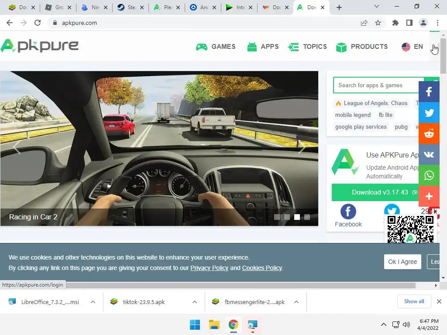
Task: Open the Chrome profile icon
Action: click(423, 23)
